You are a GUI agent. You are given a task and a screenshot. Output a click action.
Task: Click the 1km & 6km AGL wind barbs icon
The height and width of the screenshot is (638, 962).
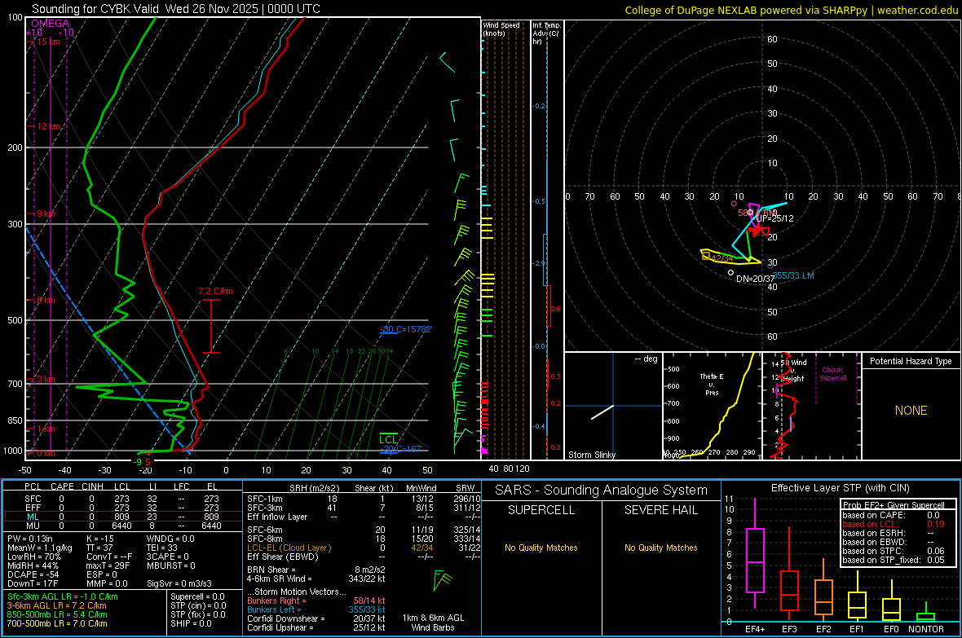pyautogui.click(x=442, y=580)
